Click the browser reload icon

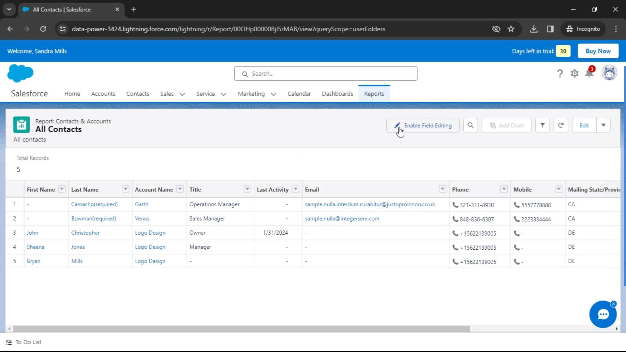click(43, 29)
